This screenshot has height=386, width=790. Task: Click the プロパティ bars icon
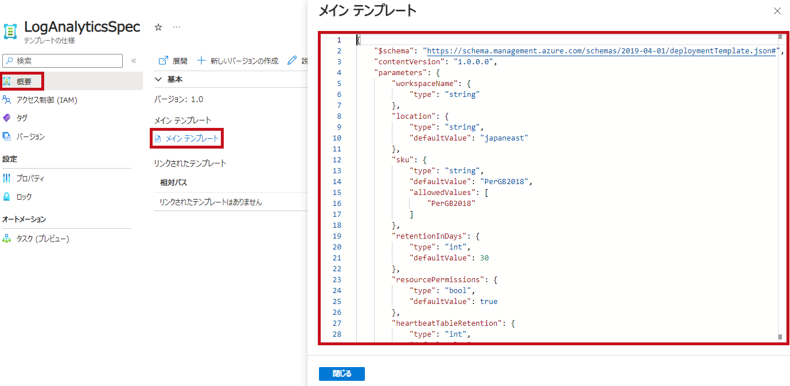(x=7, y=178)
